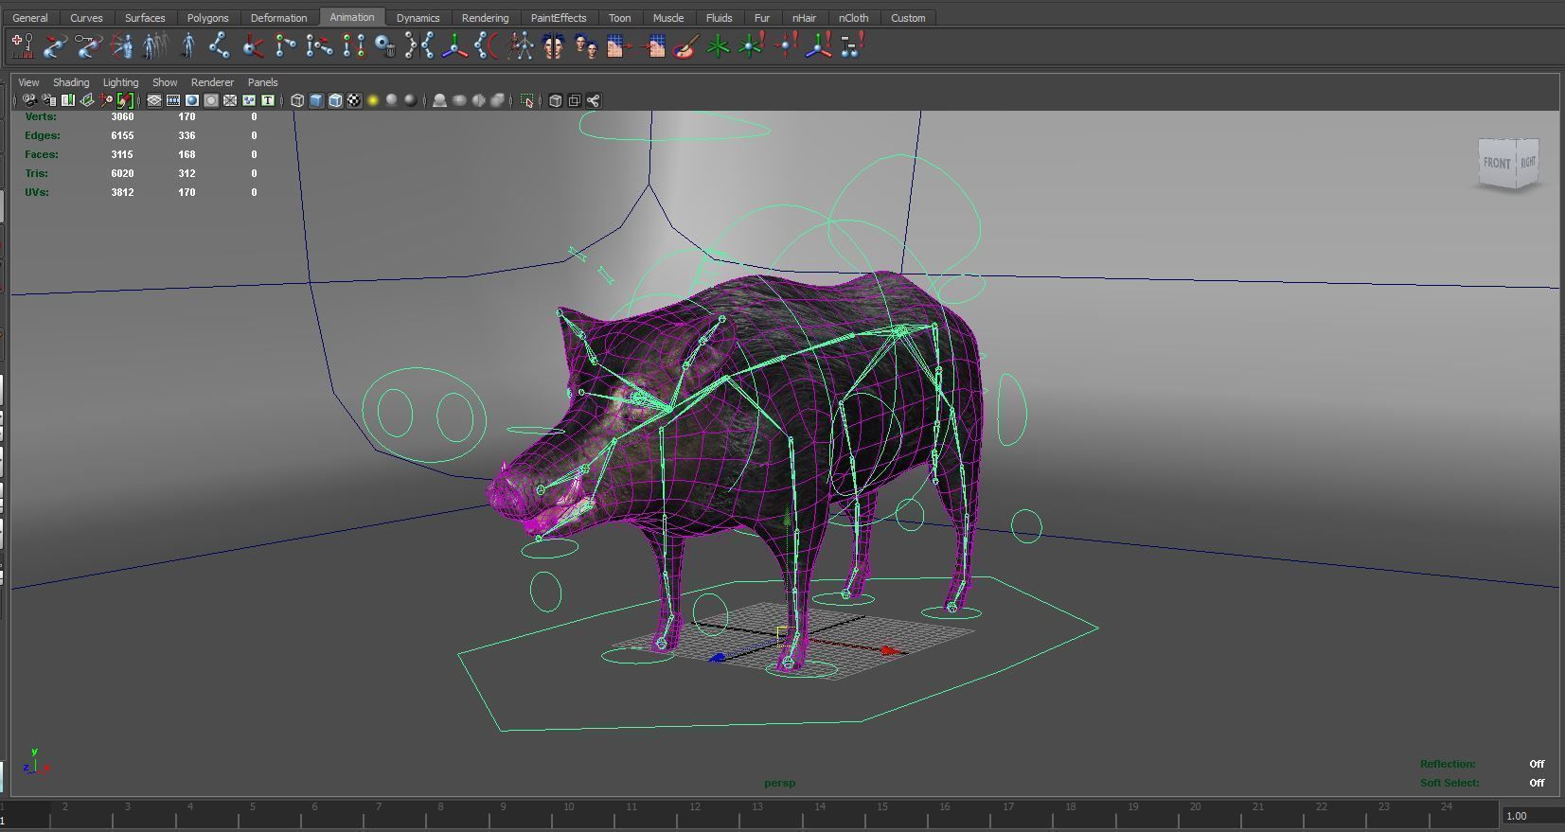Click the Orient Joint axis icon
The width and height of the screenshot is (1565, 832).
point(453,45)
